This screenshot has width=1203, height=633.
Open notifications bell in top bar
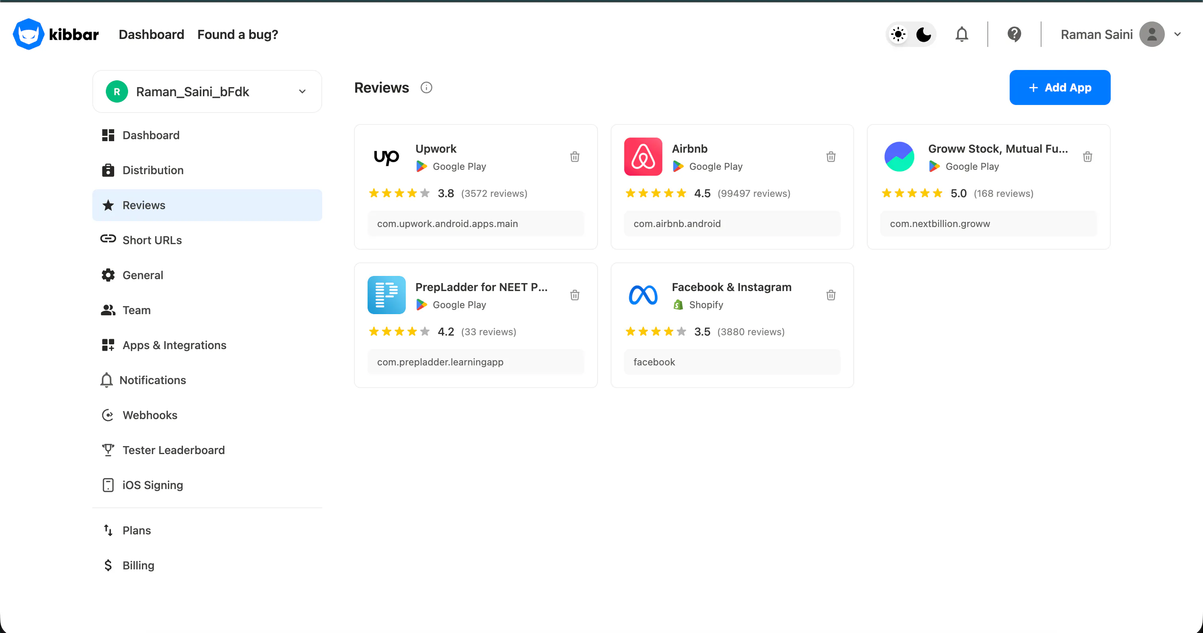(962, 34)
